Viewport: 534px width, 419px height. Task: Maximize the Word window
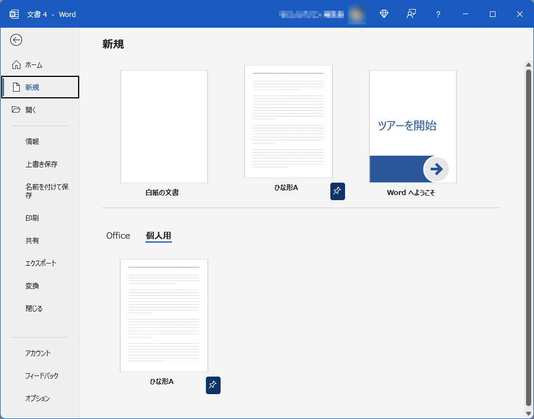(493, 14)
